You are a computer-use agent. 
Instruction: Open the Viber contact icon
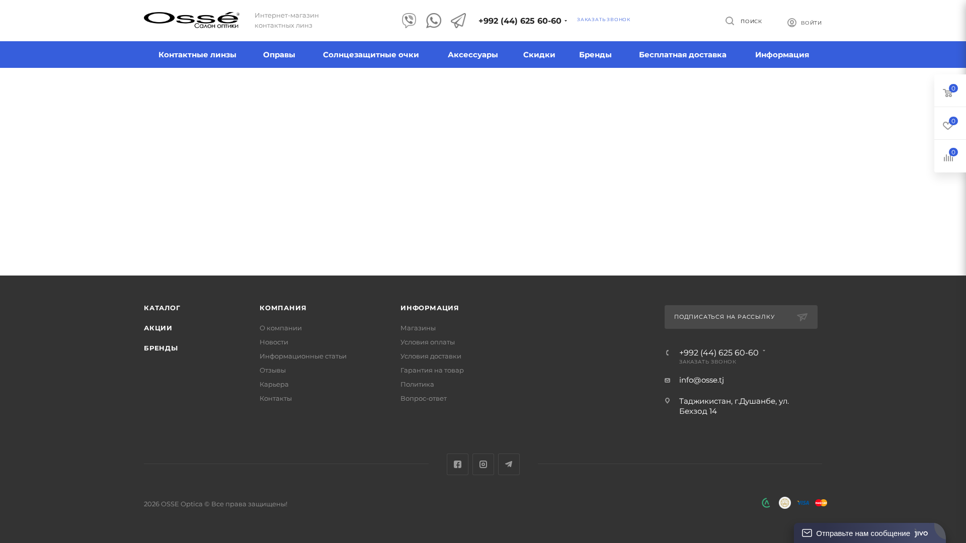[409, 21]
